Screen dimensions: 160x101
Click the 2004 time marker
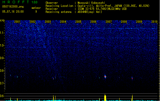pyautogui.click(x=63, y=22)
